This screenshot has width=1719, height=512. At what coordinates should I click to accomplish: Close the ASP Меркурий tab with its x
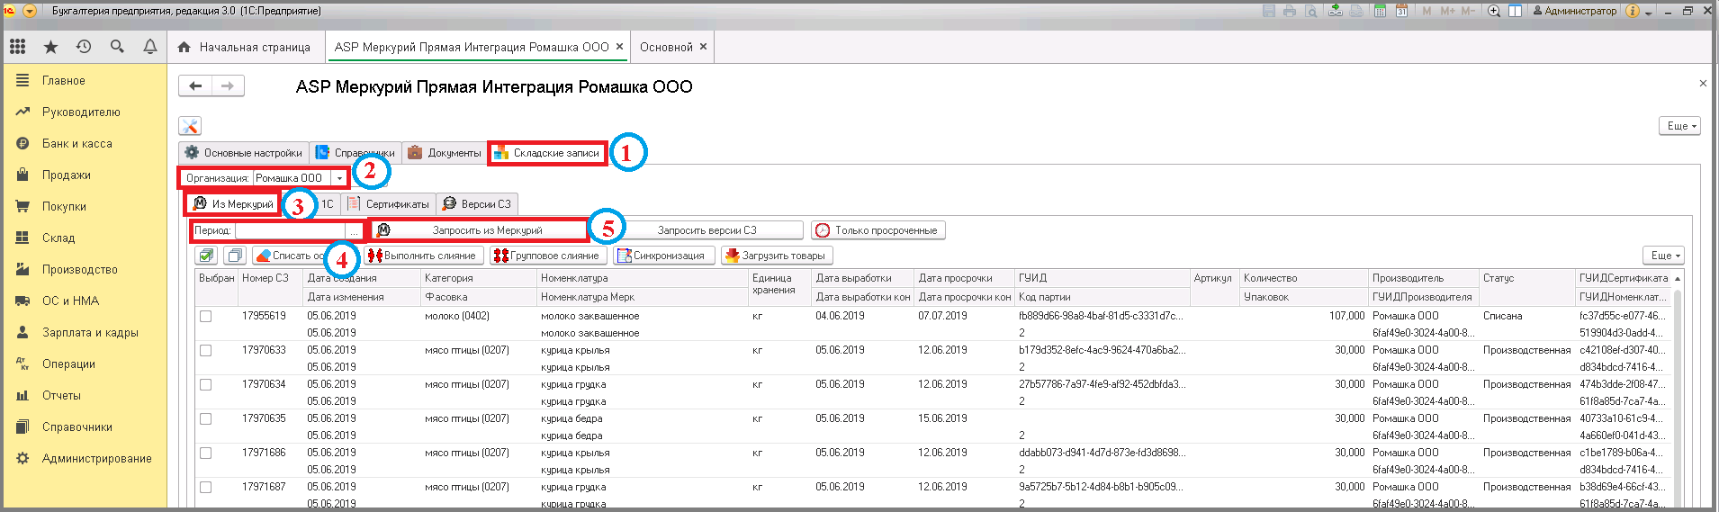pos(619,47)
